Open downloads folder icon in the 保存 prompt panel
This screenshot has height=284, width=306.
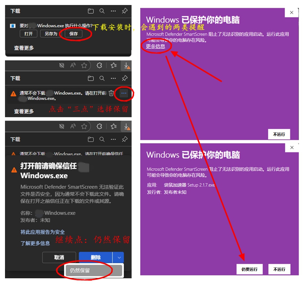pyautogui.click(x=91, y=11)
